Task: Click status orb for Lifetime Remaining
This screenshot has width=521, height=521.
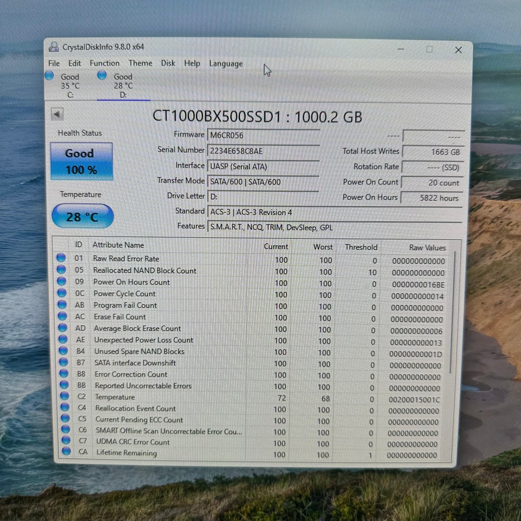Action: click(66, 451)
